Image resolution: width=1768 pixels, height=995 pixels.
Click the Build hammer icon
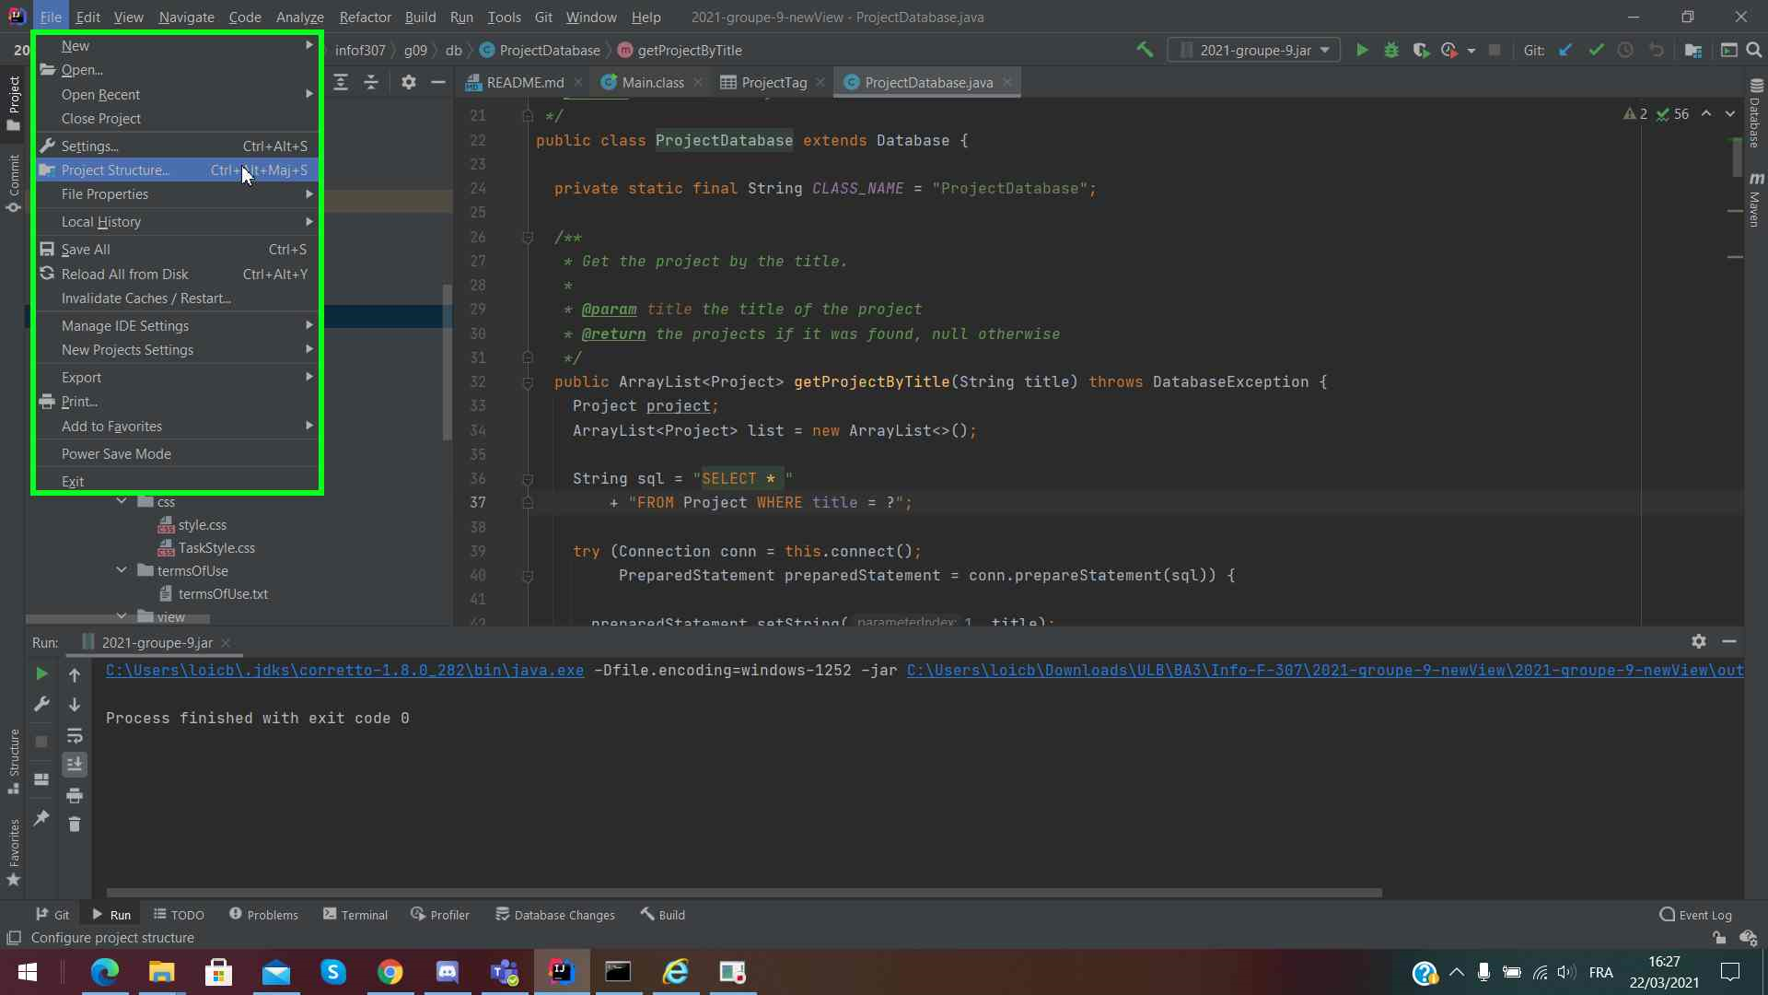coord(1145,51)
